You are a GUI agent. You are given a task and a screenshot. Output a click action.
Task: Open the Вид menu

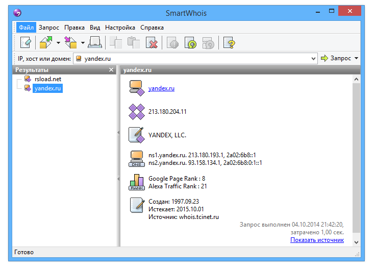pos(95,28)
